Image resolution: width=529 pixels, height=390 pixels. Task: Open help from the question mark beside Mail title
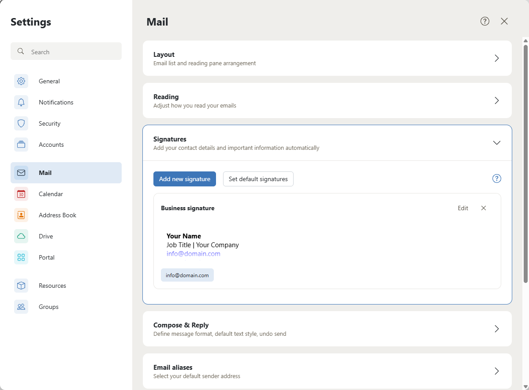[485, 21]
